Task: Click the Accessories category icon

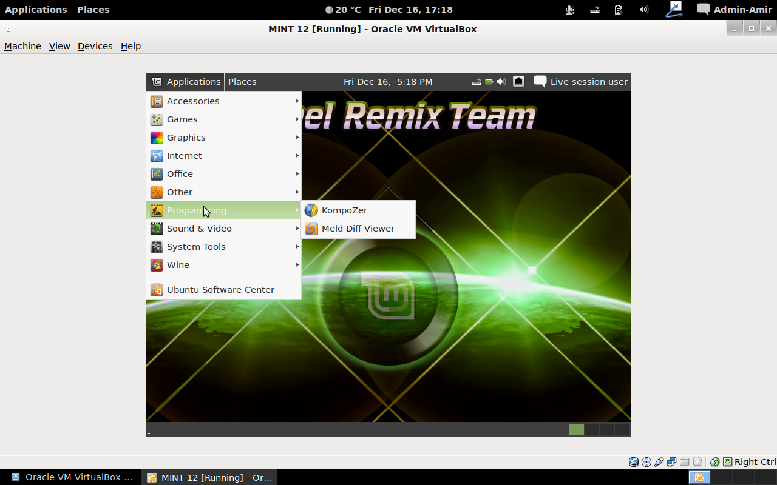Action: pos(157,101)
